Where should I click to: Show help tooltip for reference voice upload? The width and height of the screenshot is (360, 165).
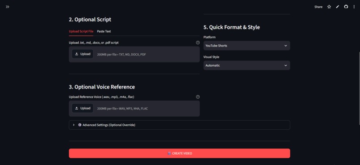198,97
